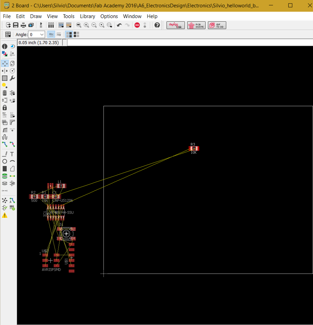The height and width of the screenshot is (325, 313).
Task: Toggle the second layout style button
Action: 77,34
